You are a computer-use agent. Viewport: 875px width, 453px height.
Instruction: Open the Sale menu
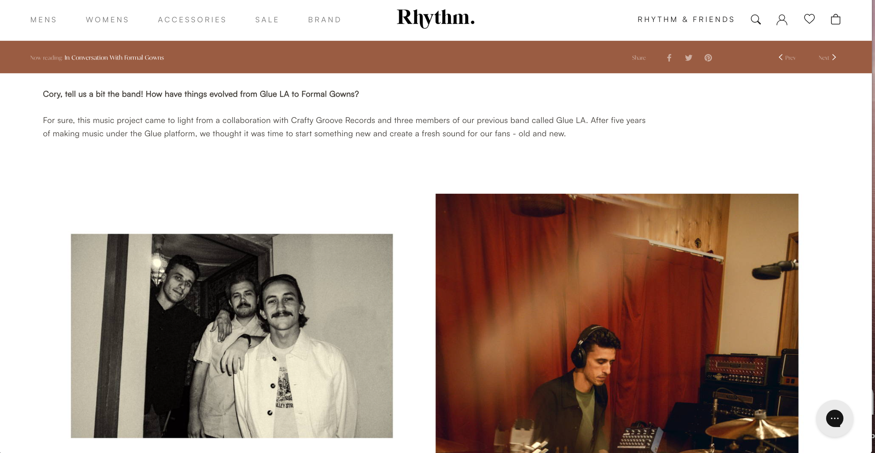(267, 20)
